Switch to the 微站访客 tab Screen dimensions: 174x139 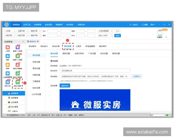pyautogui.click(x=56, y=46)
